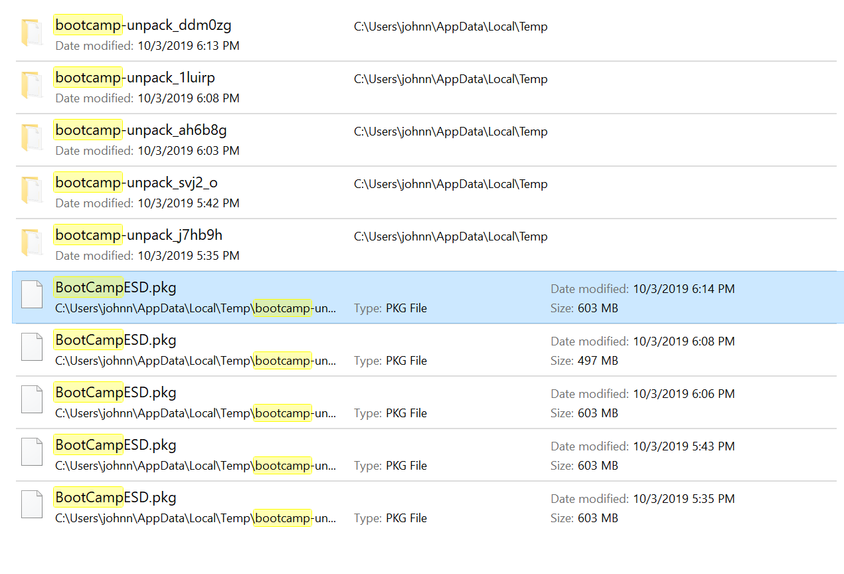This screenshot has width=844, height=574.
Task: Click Temp path of bootcamp-unpack_1luirp folder
Action: click(451, 80)
